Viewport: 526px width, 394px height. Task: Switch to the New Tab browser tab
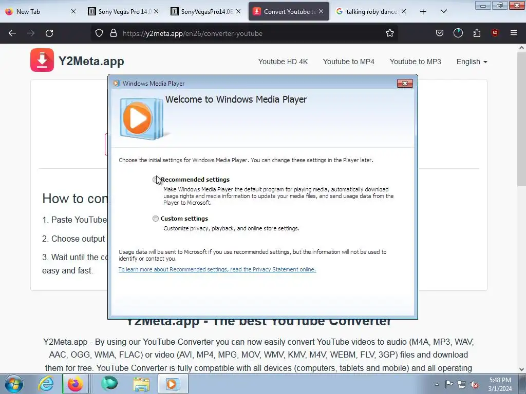coord(40,11)
